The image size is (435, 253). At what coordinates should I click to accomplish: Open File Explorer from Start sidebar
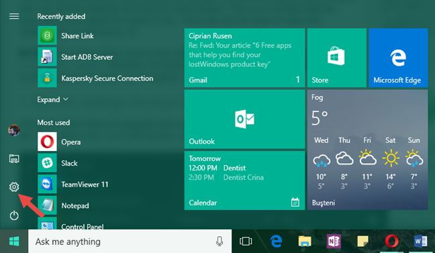point(14,158)
